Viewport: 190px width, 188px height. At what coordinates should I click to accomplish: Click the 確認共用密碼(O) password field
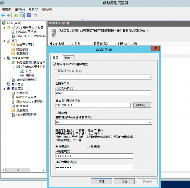[x=94, y=167]
